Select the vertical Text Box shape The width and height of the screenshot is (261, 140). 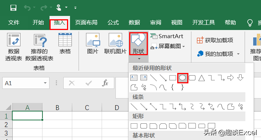(144, 78)
